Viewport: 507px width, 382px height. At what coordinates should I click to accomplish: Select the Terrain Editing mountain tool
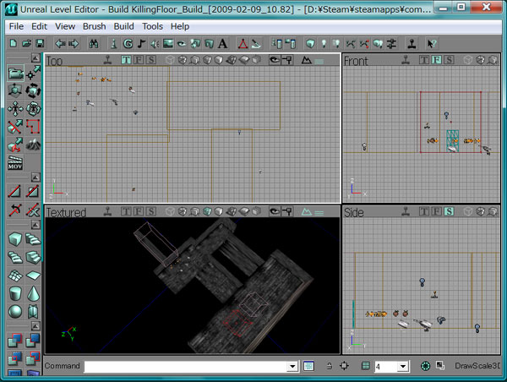(33, 145)
